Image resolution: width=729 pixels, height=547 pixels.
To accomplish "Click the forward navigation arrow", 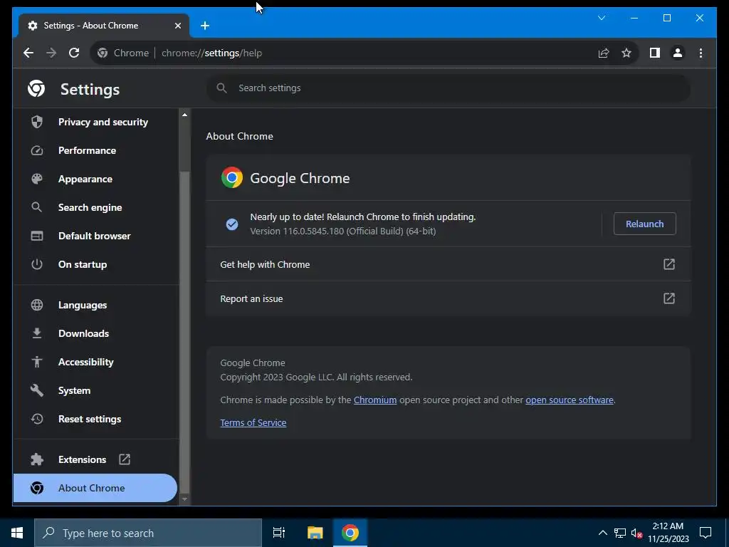I will [51, 53].
